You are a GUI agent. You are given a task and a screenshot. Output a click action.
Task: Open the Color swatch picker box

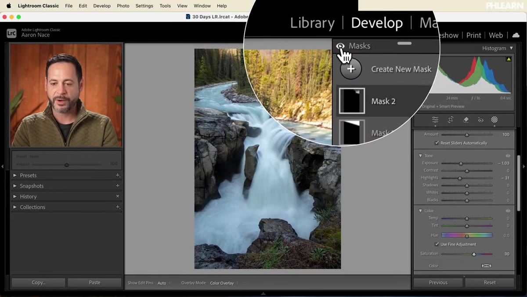pyautogui.click(x=486, y=266)
